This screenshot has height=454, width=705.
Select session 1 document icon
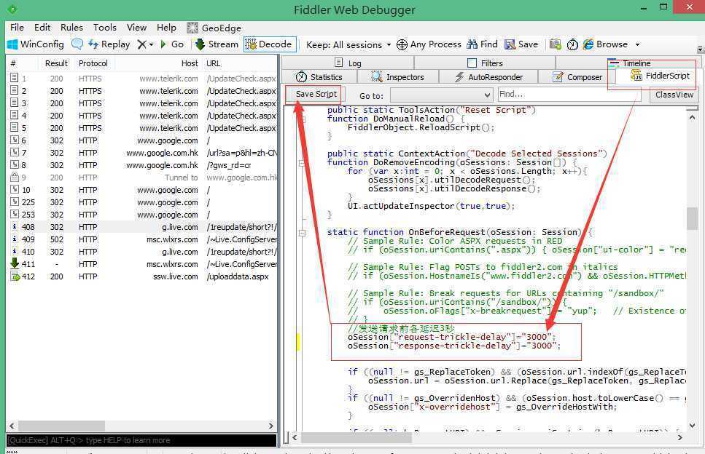[x=15, y=78]
